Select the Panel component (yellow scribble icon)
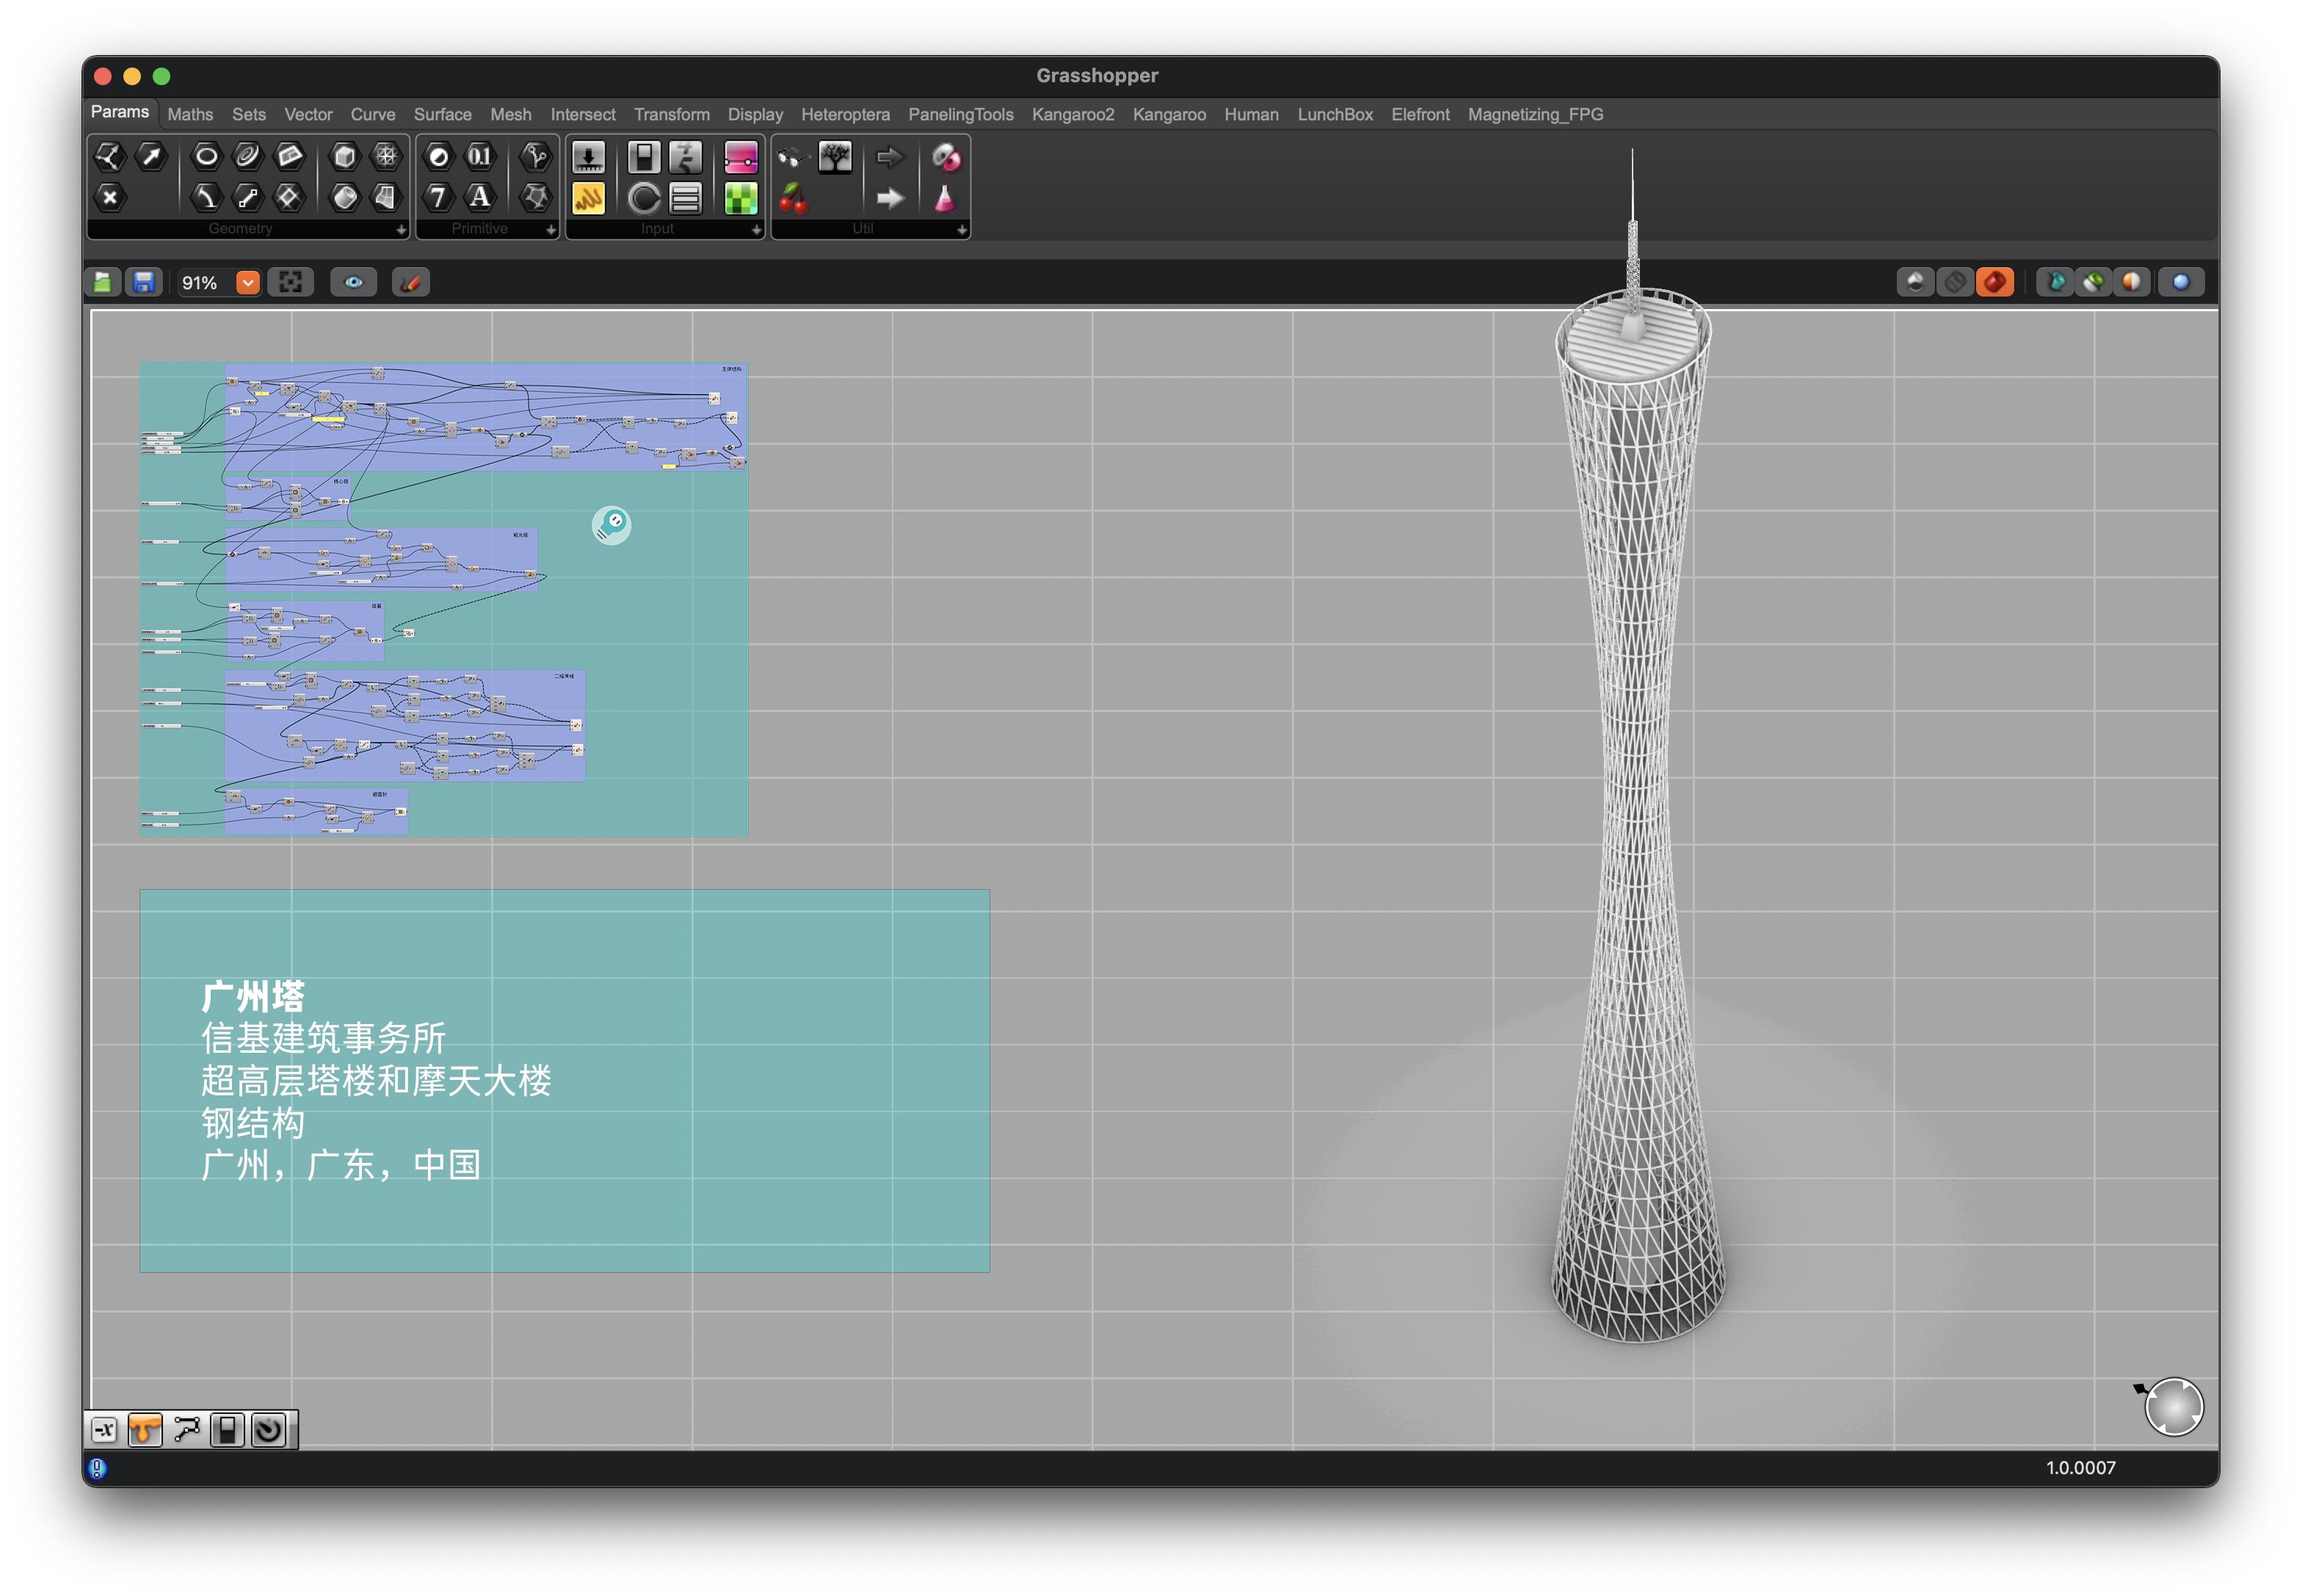The width and height of the screenshot is (2302, 1596). tap(588, 198)
